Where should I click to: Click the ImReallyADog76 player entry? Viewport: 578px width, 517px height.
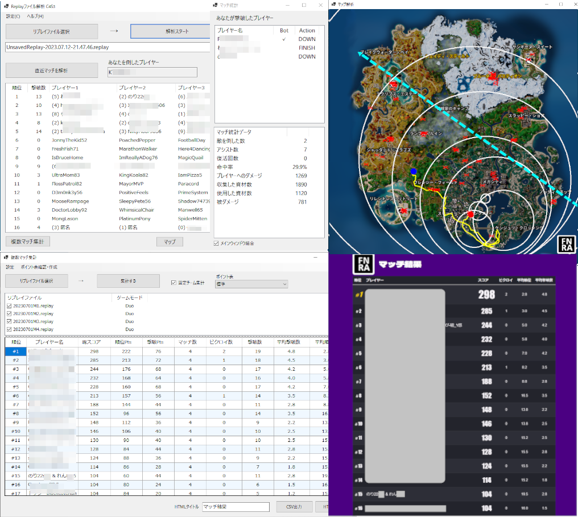coord(138,158)
